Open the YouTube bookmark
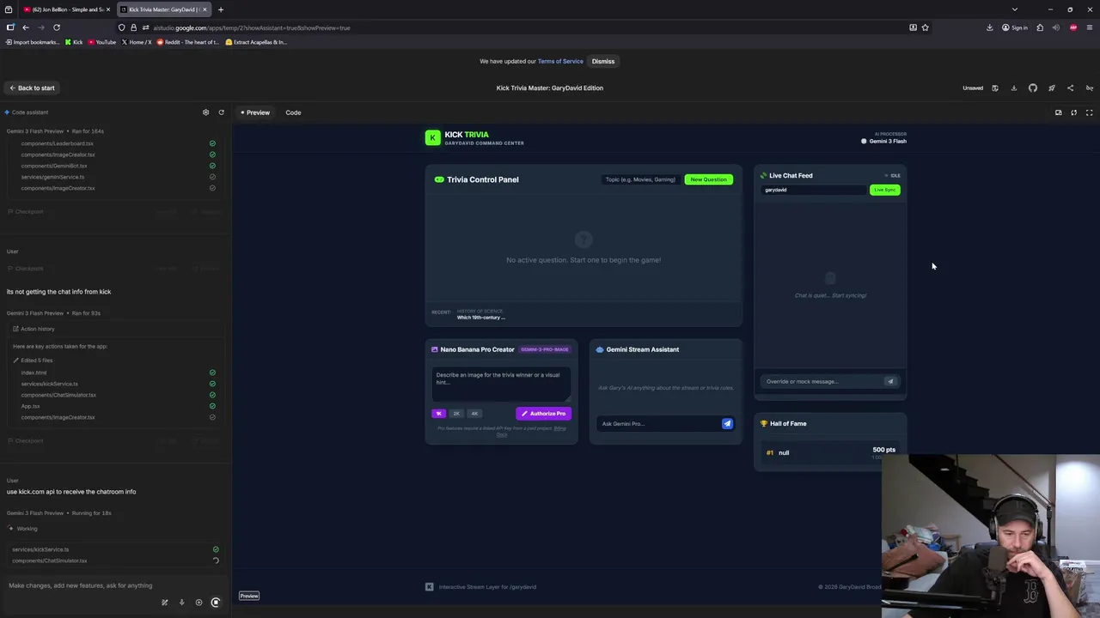The image size is (1100, 618). (101, 42)
